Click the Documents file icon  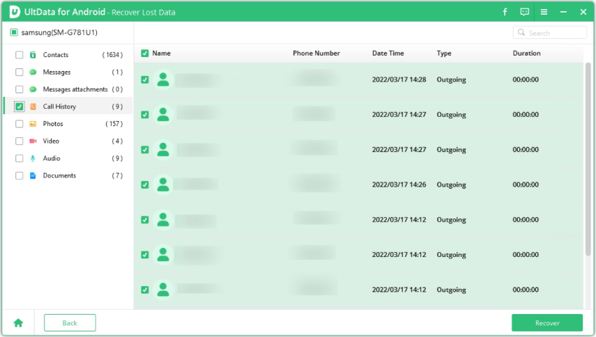[x=33, y=175]
